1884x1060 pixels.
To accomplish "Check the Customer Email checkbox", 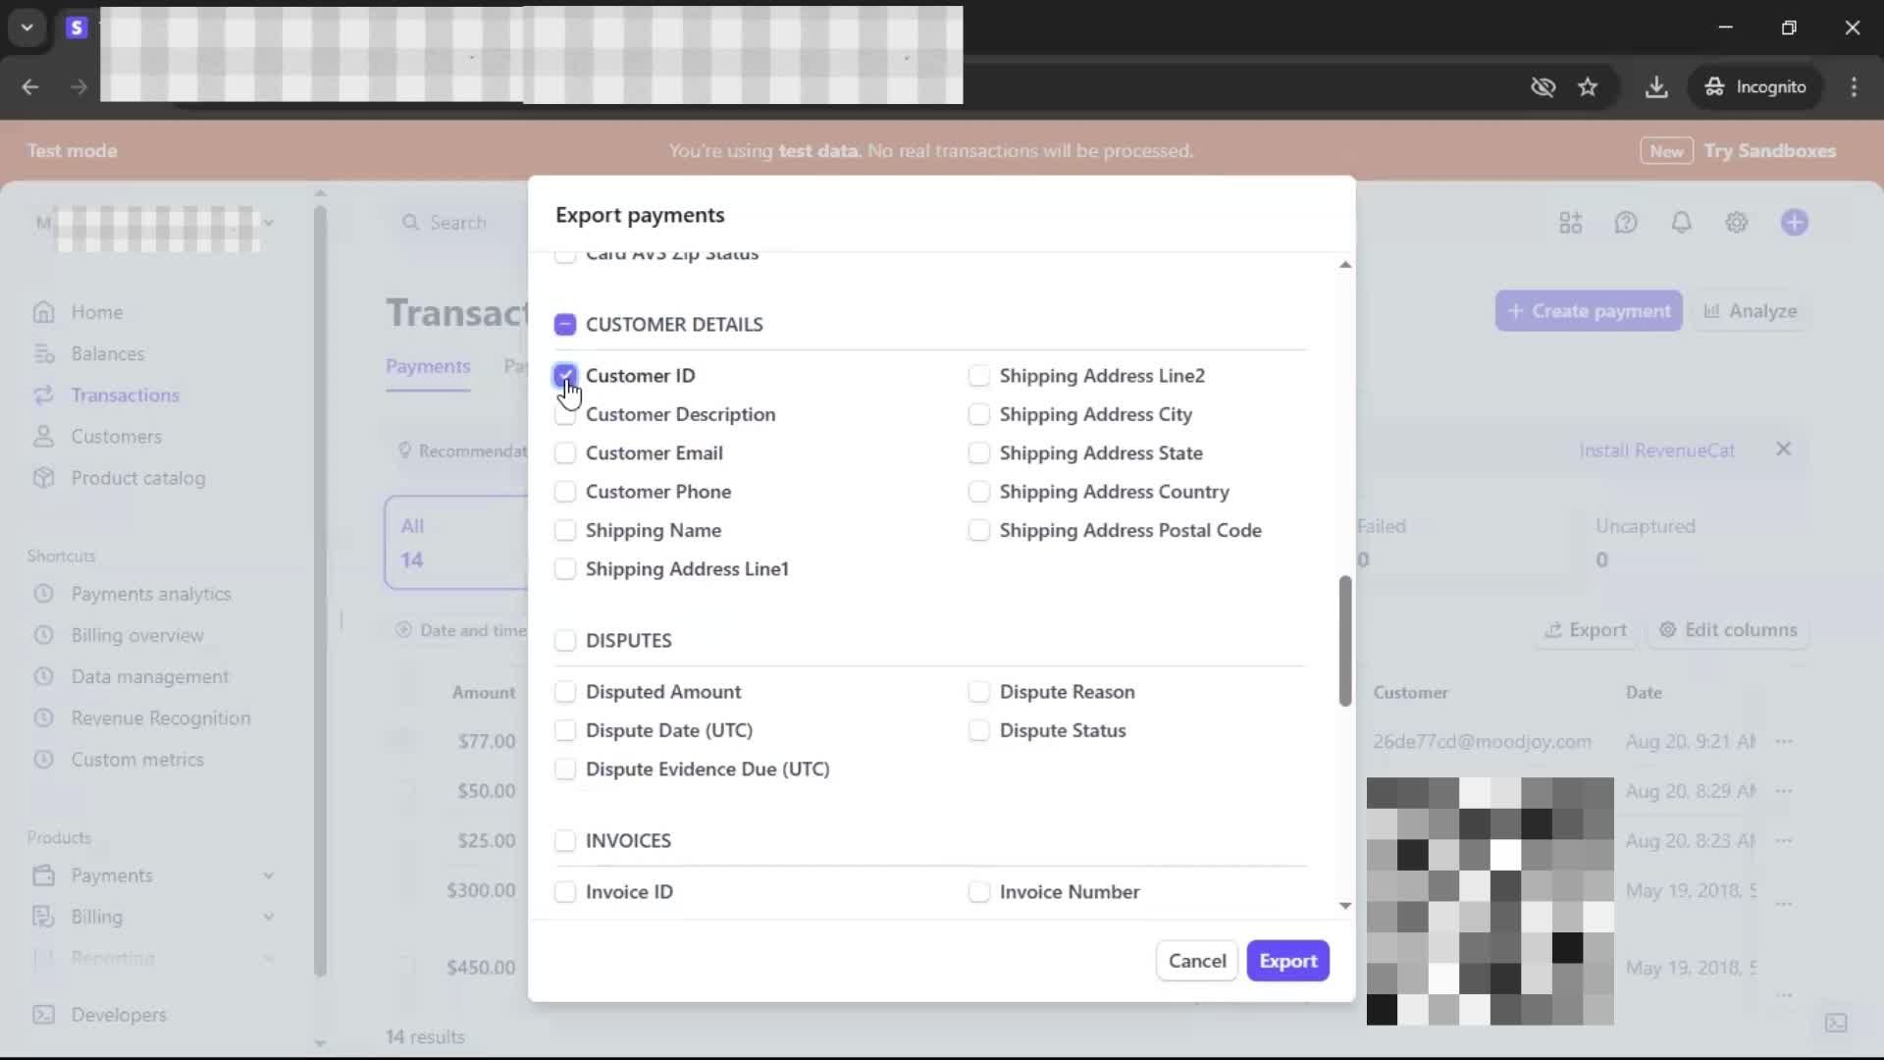I will click(564, 453).
